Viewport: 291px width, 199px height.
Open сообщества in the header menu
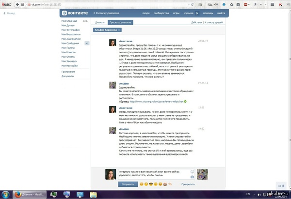point(162,13)
